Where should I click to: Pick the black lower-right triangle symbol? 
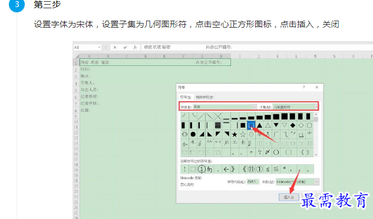coord(202,134)
